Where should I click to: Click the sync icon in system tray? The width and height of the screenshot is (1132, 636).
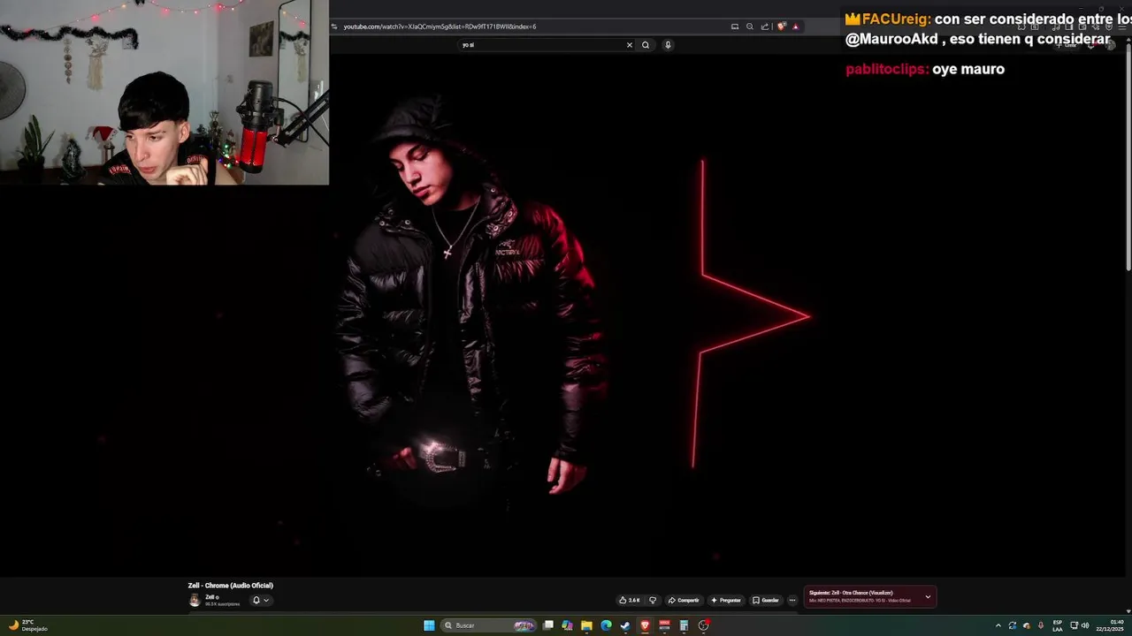point(1013,625)
